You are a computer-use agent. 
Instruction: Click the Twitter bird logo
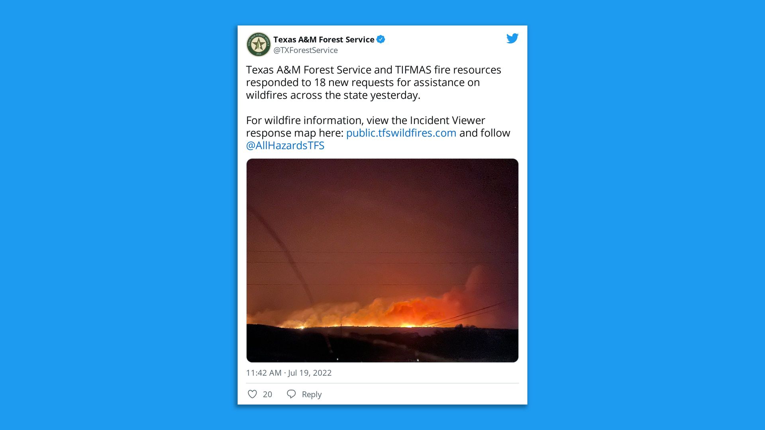(512, 38)
